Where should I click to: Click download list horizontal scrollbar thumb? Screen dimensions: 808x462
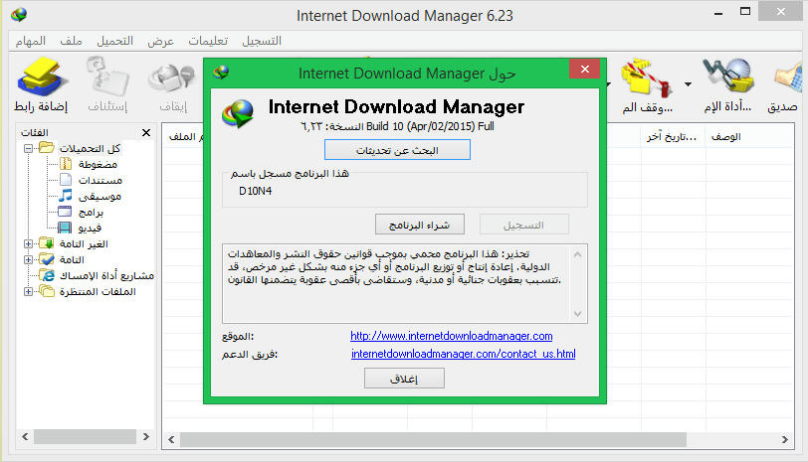pos(433,439)
